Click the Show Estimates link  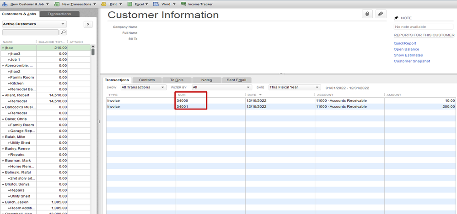coord(408,55)
